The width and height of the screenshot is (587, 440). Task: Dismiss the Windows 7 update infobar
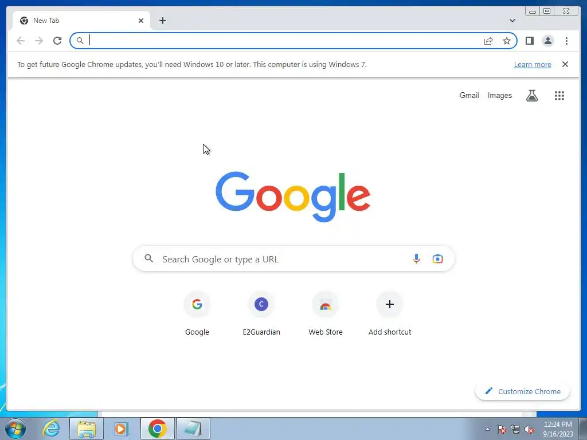coord(565,64)
